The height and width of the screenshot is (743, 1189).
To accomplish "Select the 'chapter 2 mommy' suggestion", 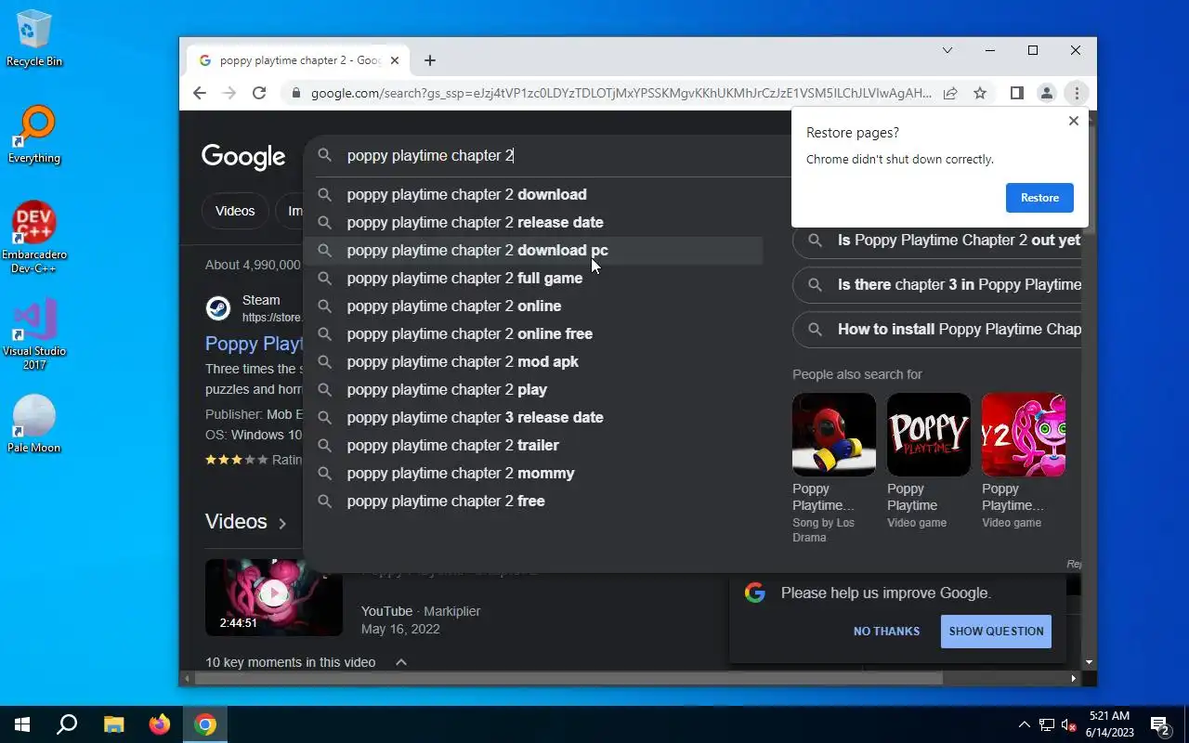I will [533, 473].
